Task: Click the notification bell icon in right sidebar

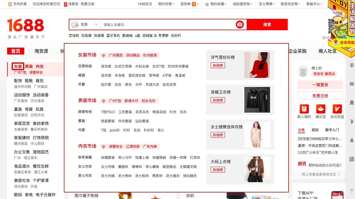Action: coord(352,140)
